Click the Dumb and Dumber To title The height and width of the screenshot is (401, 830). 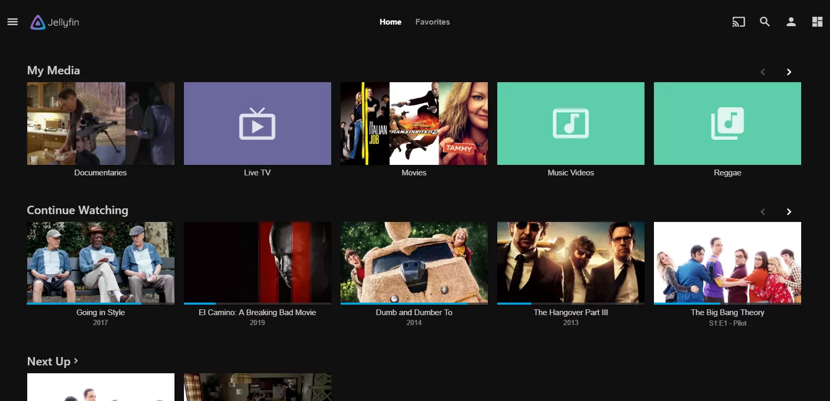pyautogui.click(x=414, y=313)
